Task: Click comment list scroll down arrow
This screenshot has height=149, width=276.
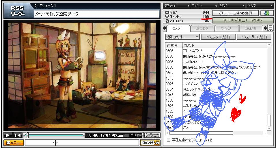Action: tap(269, 129)
